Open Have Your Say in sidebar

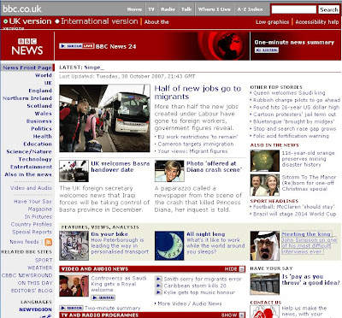(x=32, y=202)
